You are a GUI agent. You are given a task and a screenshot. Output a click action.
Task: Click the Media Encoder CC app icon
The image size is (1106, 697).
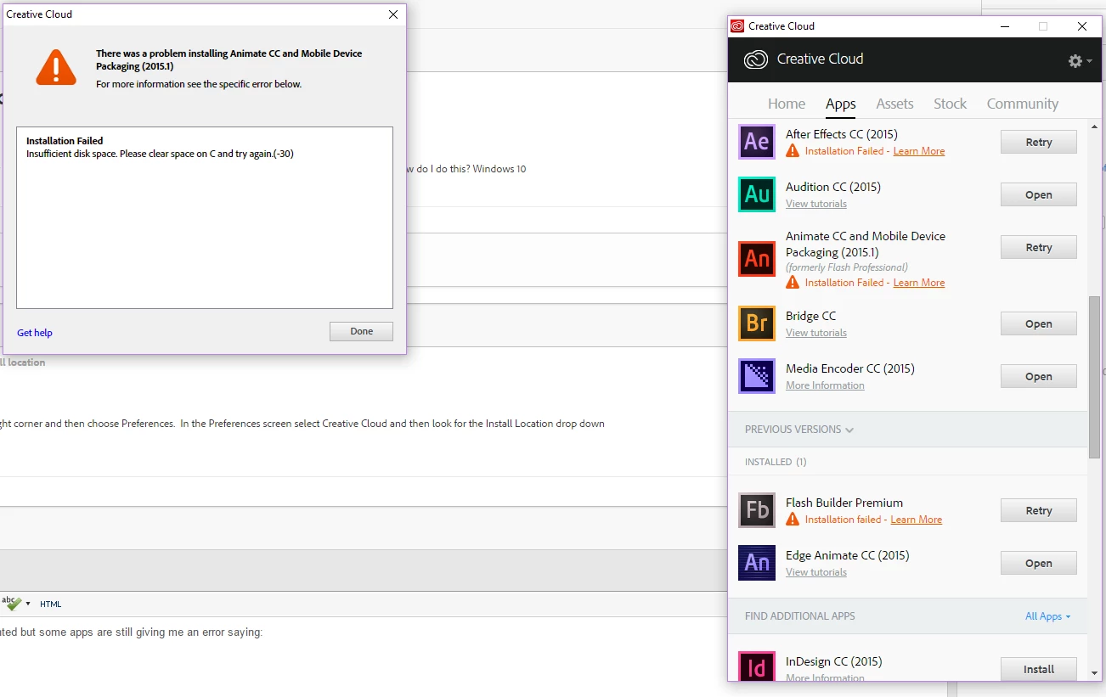[x=756, y=376]
